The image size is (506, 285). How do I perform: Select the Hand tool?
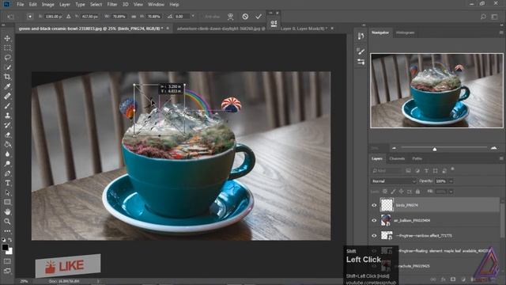[x=7, y=212]
